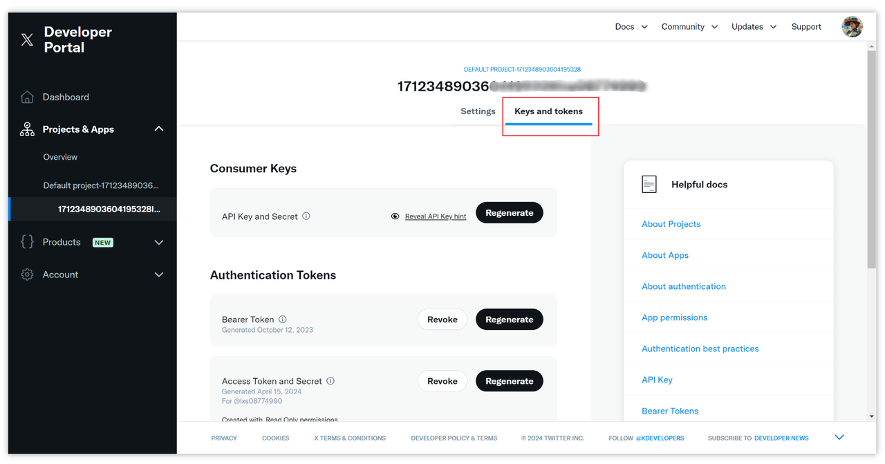Image resolution: width=885 pixels, height=464 pixels.
Task: Open About Projects help doc
Action: pyautogui.click(x=671, y=224)
